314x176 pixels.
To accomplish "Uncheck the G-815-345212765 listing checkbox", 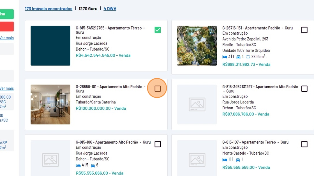I will 158,30.
